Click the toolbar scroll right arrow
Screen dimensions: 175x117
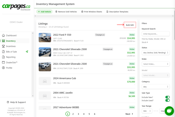point(173,16)
